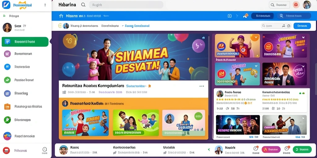Open the avatar in the orange section header
The height and width of the screenshot is (158, 317).
pyautogui.click(x=65, y=103)
